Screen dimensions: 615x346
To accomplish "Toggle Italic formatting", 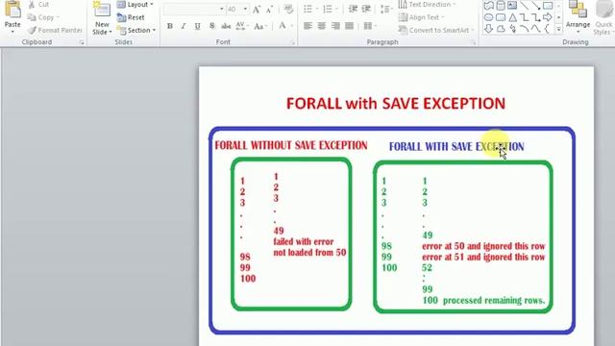I will [184, 26].
